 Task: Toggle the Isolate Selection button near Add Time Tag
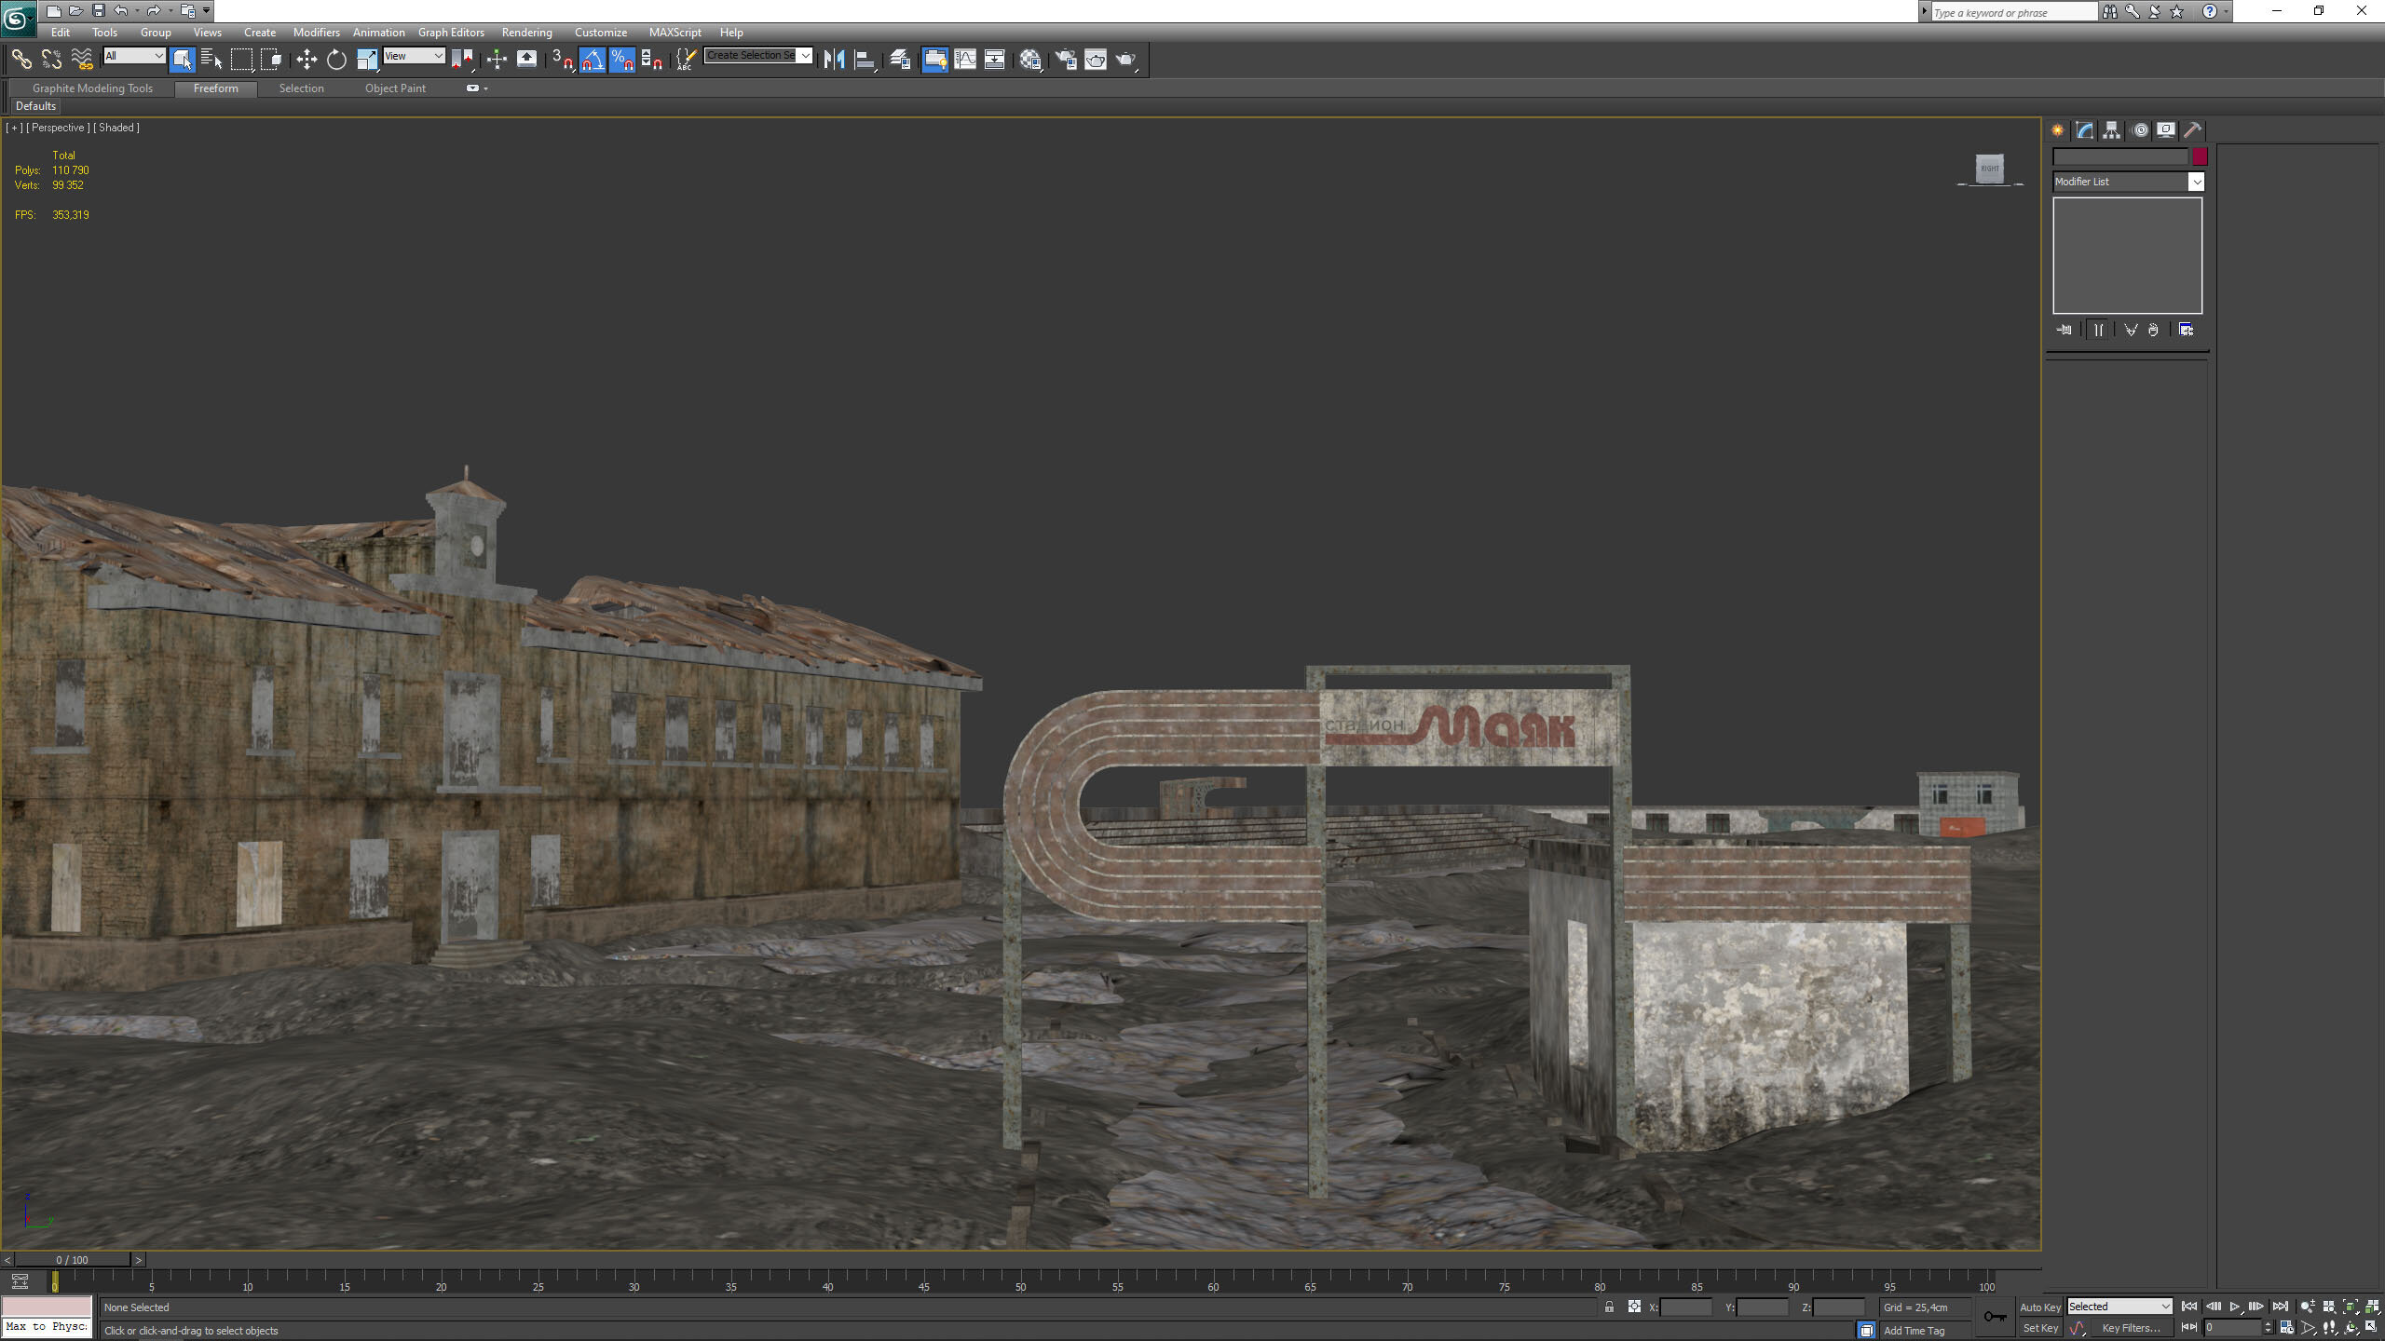(x=1866, y=1330)
